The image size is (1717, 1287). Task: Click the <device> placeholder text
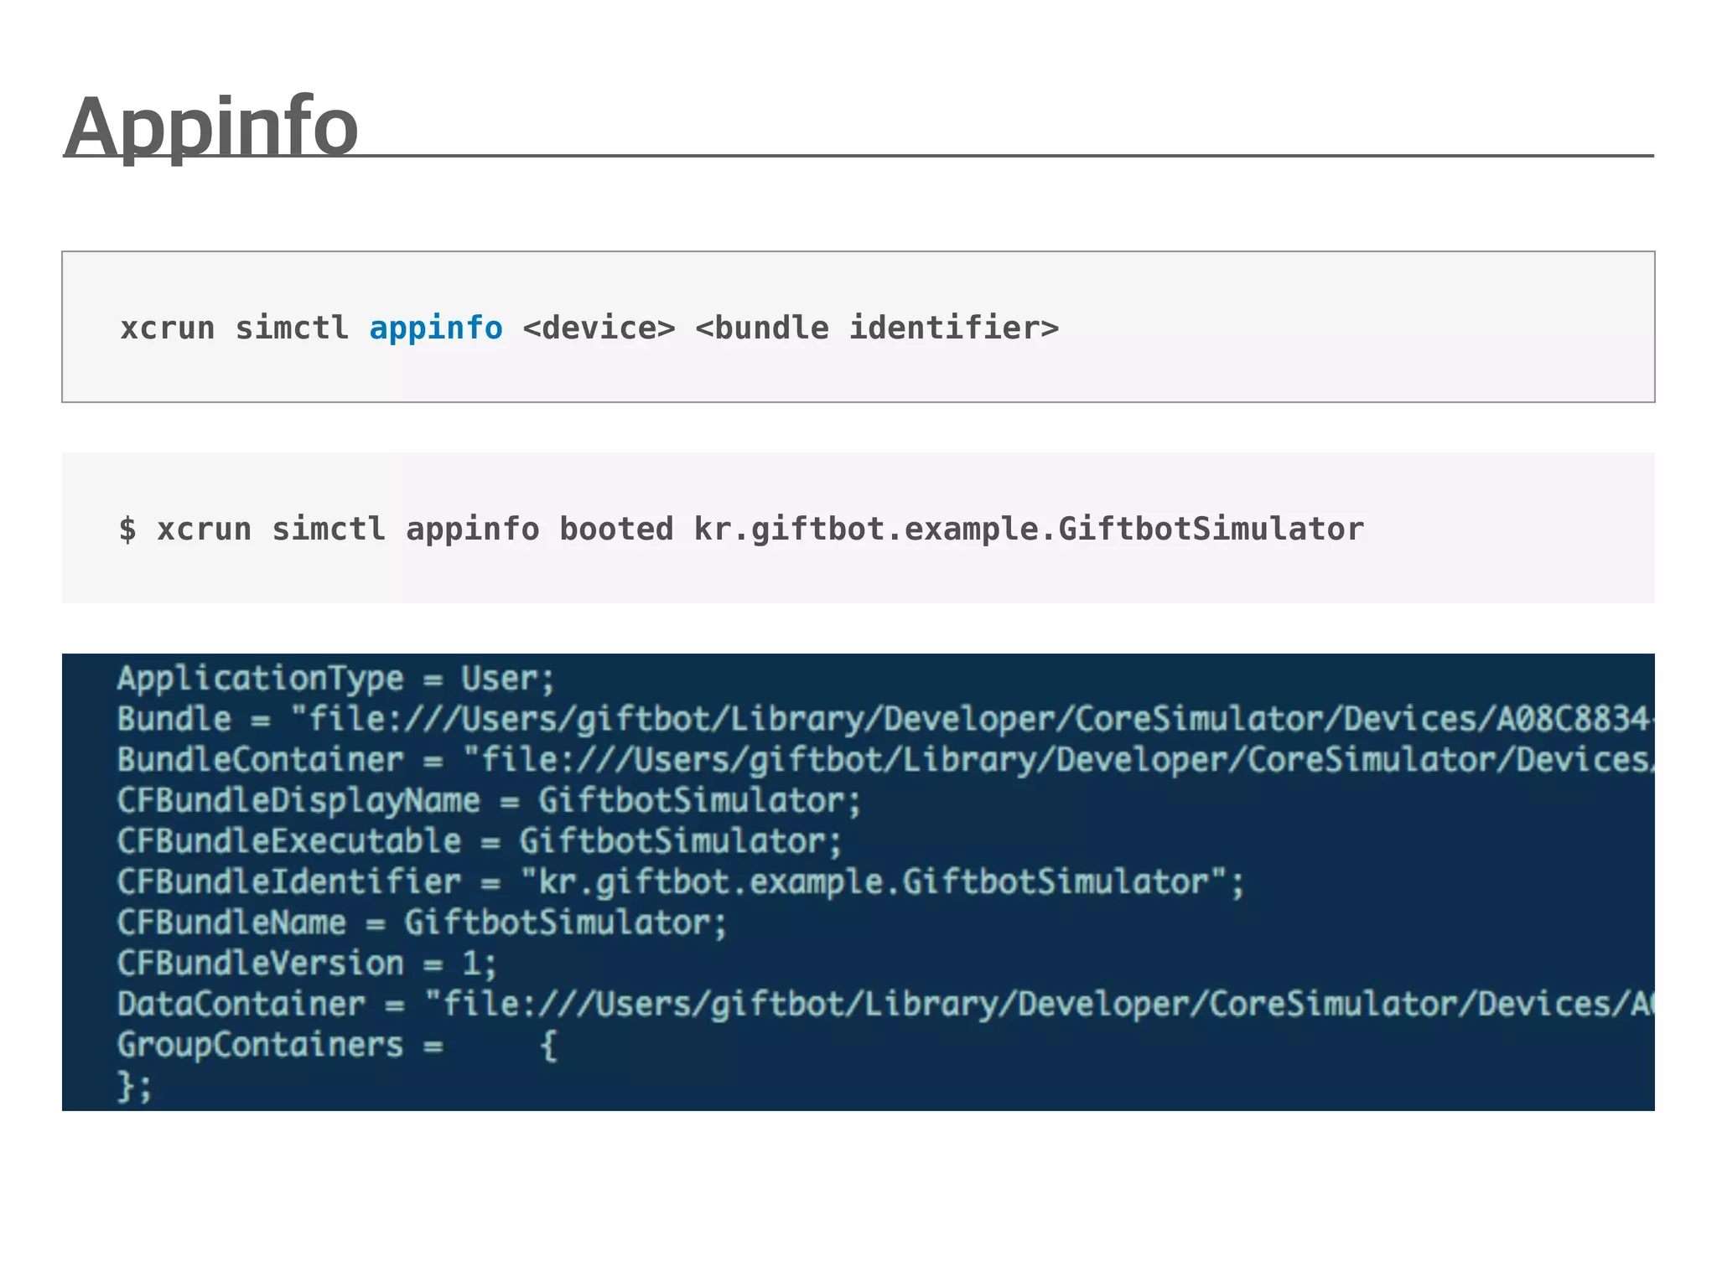599,328
